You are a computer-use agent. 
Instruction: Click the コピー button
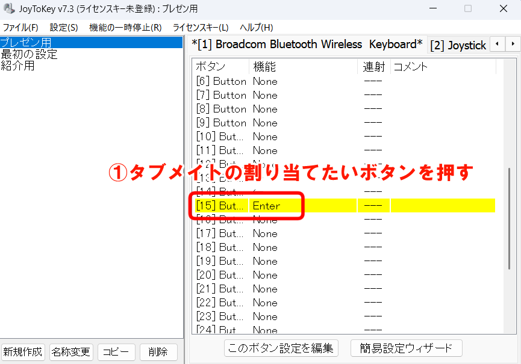(x=117, y=352)
